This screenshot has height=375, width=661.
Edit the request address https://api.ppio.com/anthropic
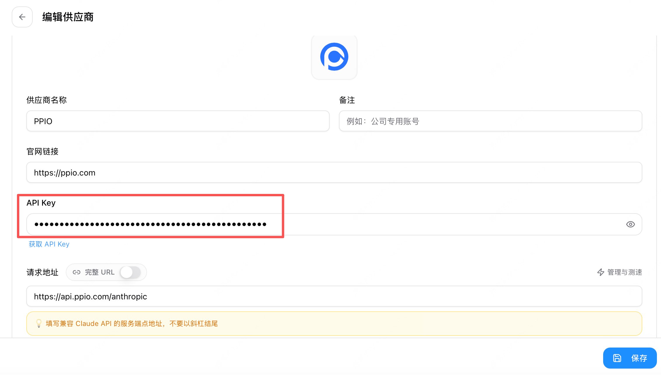point(334,296)
